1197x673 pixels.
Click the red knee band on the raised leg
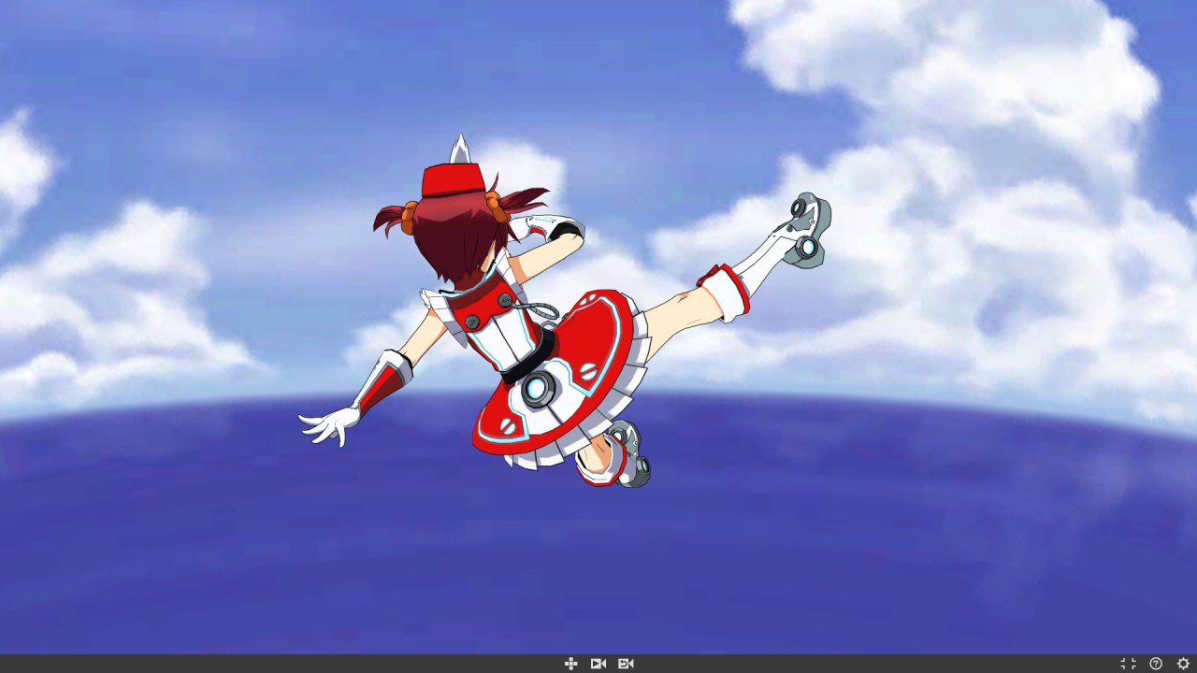click(x=726, y=289)
